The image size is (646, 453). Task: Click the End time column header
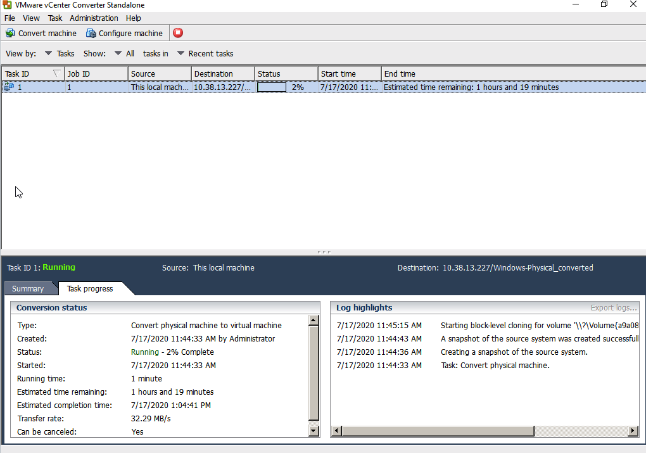tap(400, 73)
